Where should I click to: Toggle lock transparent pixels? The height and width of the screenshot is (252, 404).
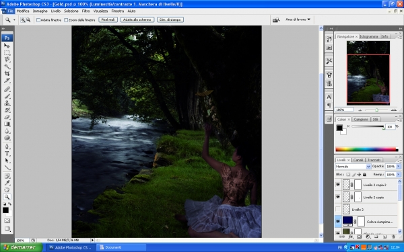click(x=348, y=174)
